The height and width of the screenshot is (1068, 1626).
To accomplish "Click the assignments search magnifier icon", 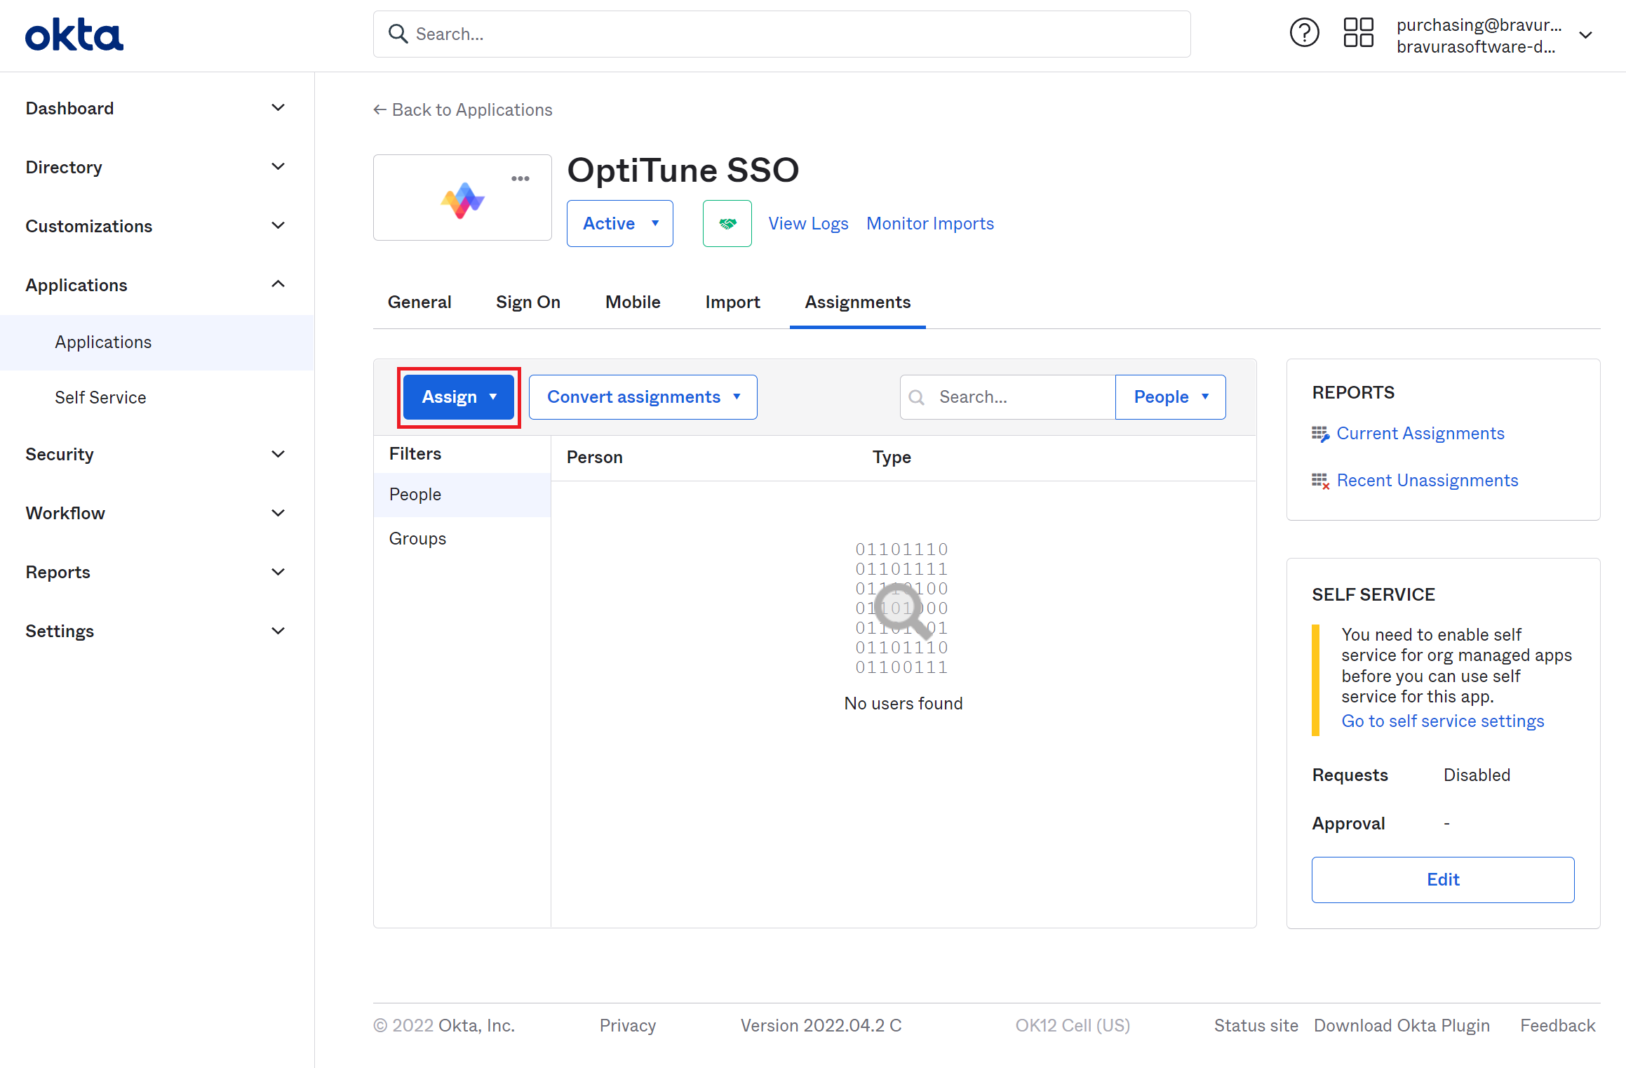I will tap(916, 397).
